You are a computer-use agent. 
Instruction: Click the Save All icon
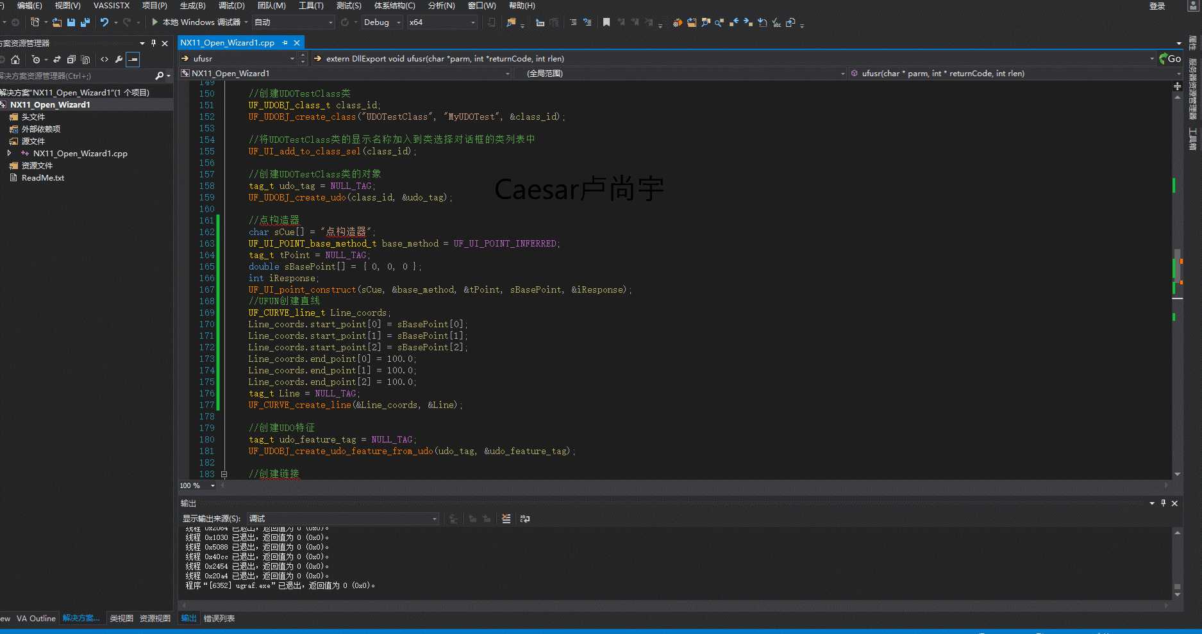pyautogui.click(x=85, y=22)
